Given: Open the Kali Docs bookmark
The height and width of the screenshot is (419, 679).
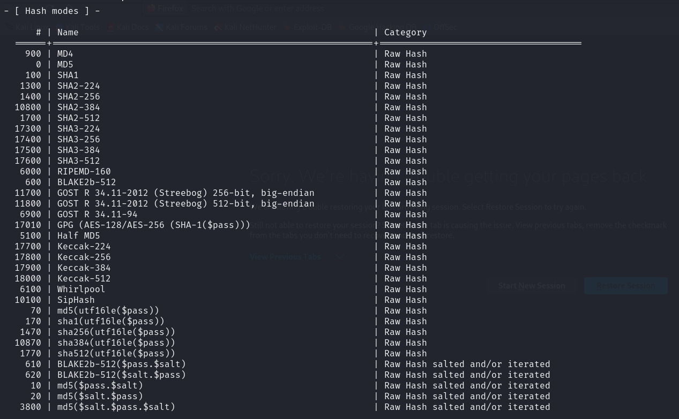Looking at the screenshot, I should pyautogui.click(x=132, y=27).
